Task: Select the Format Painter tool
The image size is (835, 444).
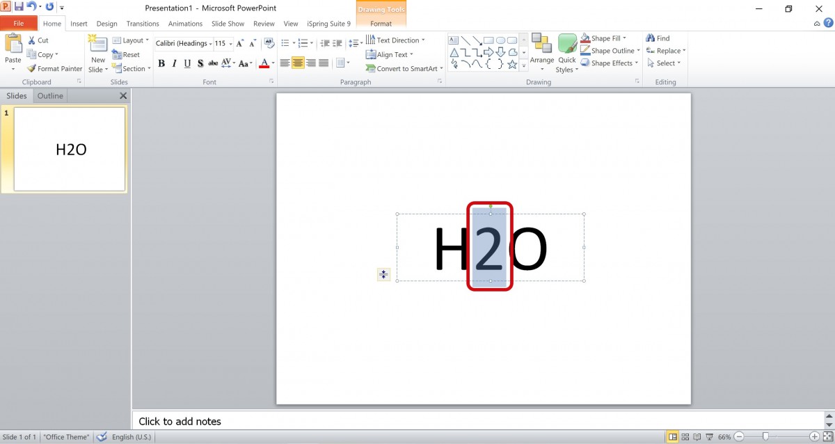Action: point(55,68)
